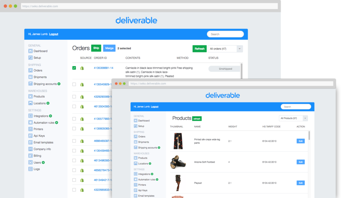Image resolution: width=342 pixels, height=198 pixels.
Task: Click Search field in Products window header
Action: 296,107
